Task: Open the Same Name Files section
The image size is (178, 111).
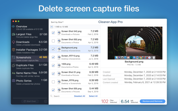Action: (x=30, y=74)
